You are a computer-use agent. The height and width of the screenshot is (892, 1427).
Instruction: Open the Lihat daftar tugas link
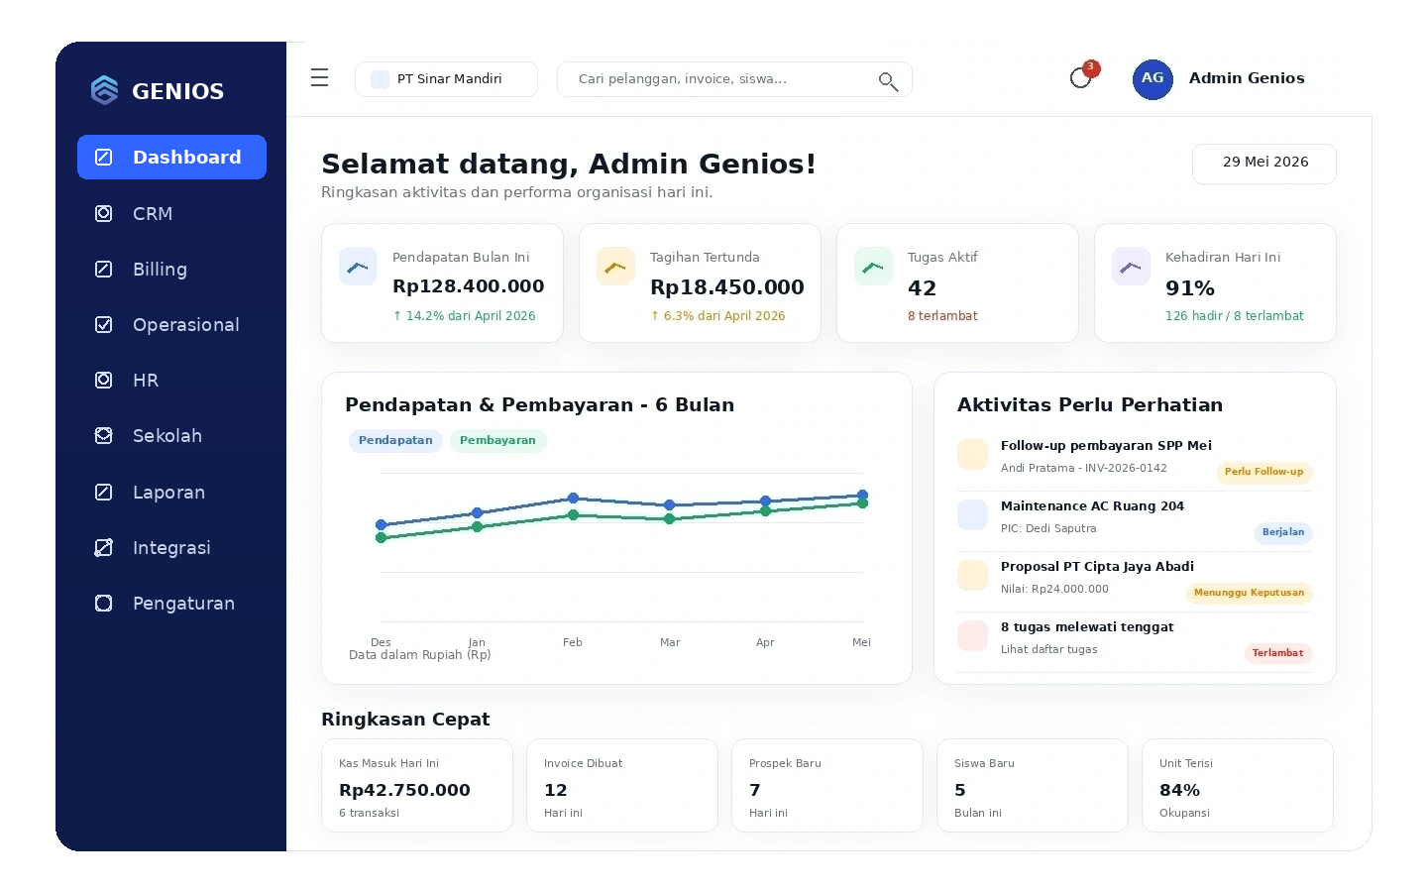1048,649
